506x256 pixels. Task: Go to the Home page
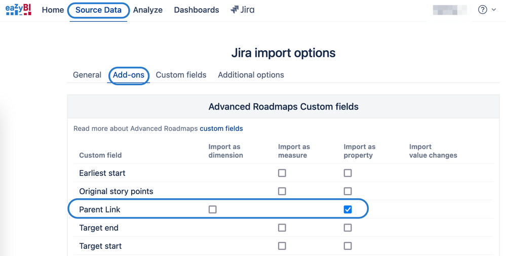(53, 10)
